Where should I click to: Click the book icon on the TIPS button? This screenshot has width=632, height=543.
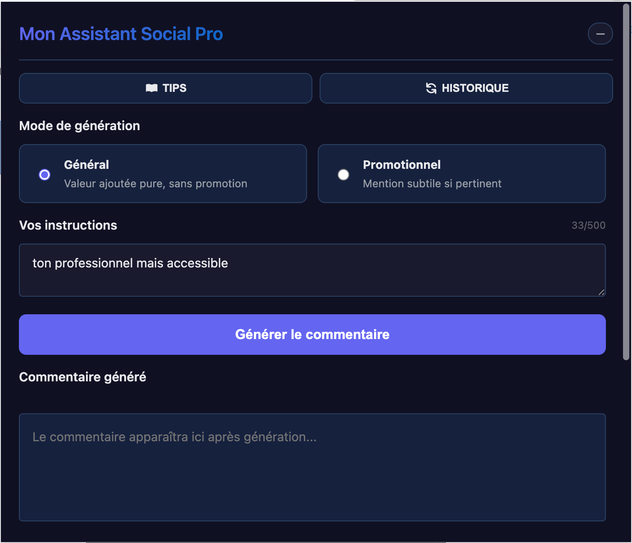coord(152,88)
